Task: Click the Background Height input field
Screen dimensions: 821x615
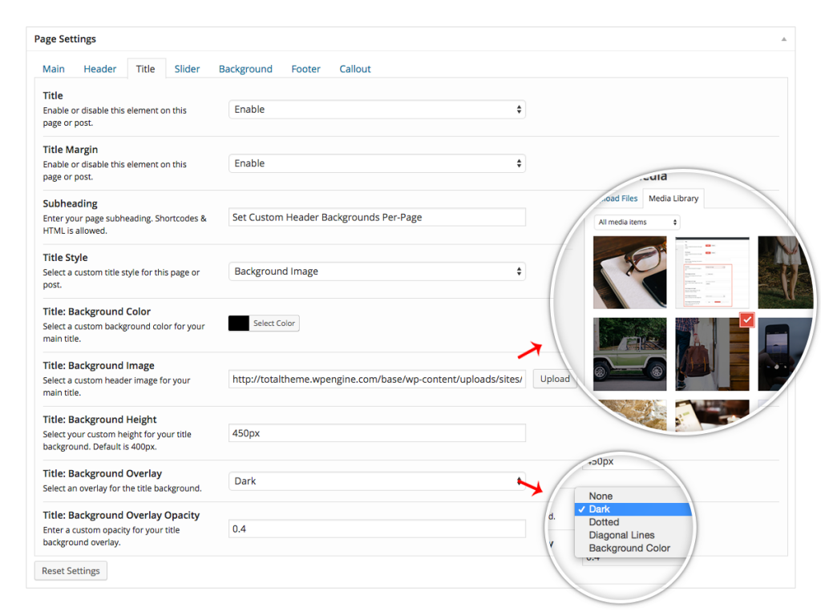Action: pos(377,433)
